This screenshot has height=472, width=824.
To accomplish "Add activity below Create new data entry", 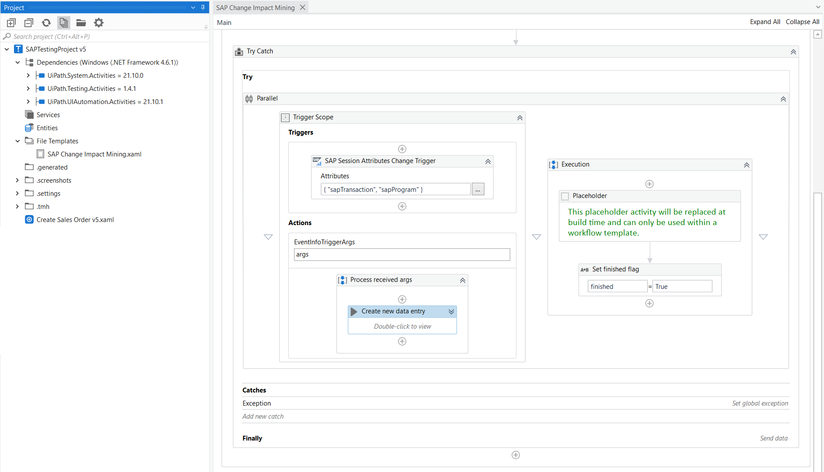I will 402,341.
